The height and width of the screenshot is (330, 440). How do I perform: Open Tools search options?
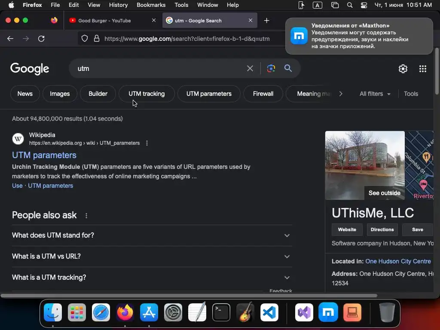(x=411, y=94)
